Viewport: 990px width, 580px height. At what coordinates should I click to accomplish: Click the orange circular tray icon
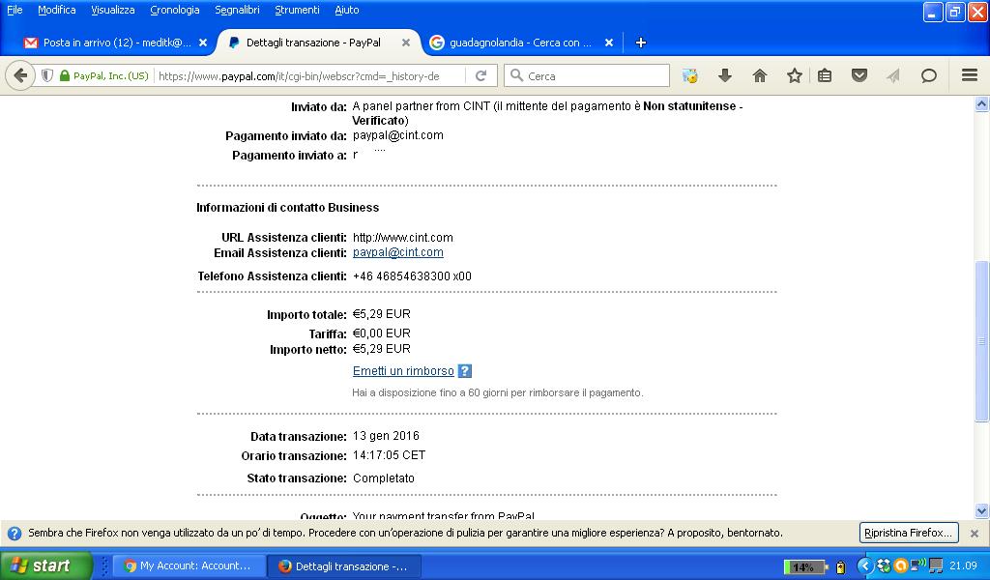901,565
